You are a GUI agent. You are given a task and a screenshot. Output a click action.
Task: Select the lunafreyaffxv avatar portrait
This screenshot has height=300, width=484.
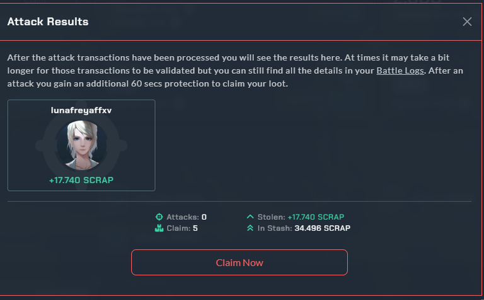pyautogui.click(x=81, y=146)
